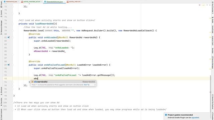Viewport: 214px width, 120px height.
Task: Collapse the onAdFailedToLoad fold at line 89
Action: click(13, 65)
